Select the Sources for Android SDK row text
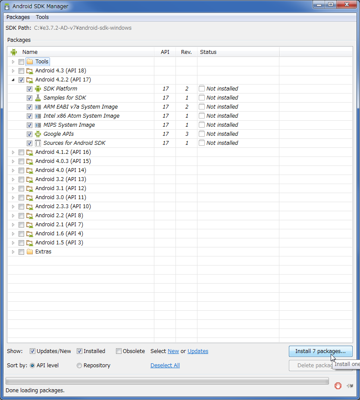This screenshot has width=360, height=400. pyautogui.click(x=74, y=143)
